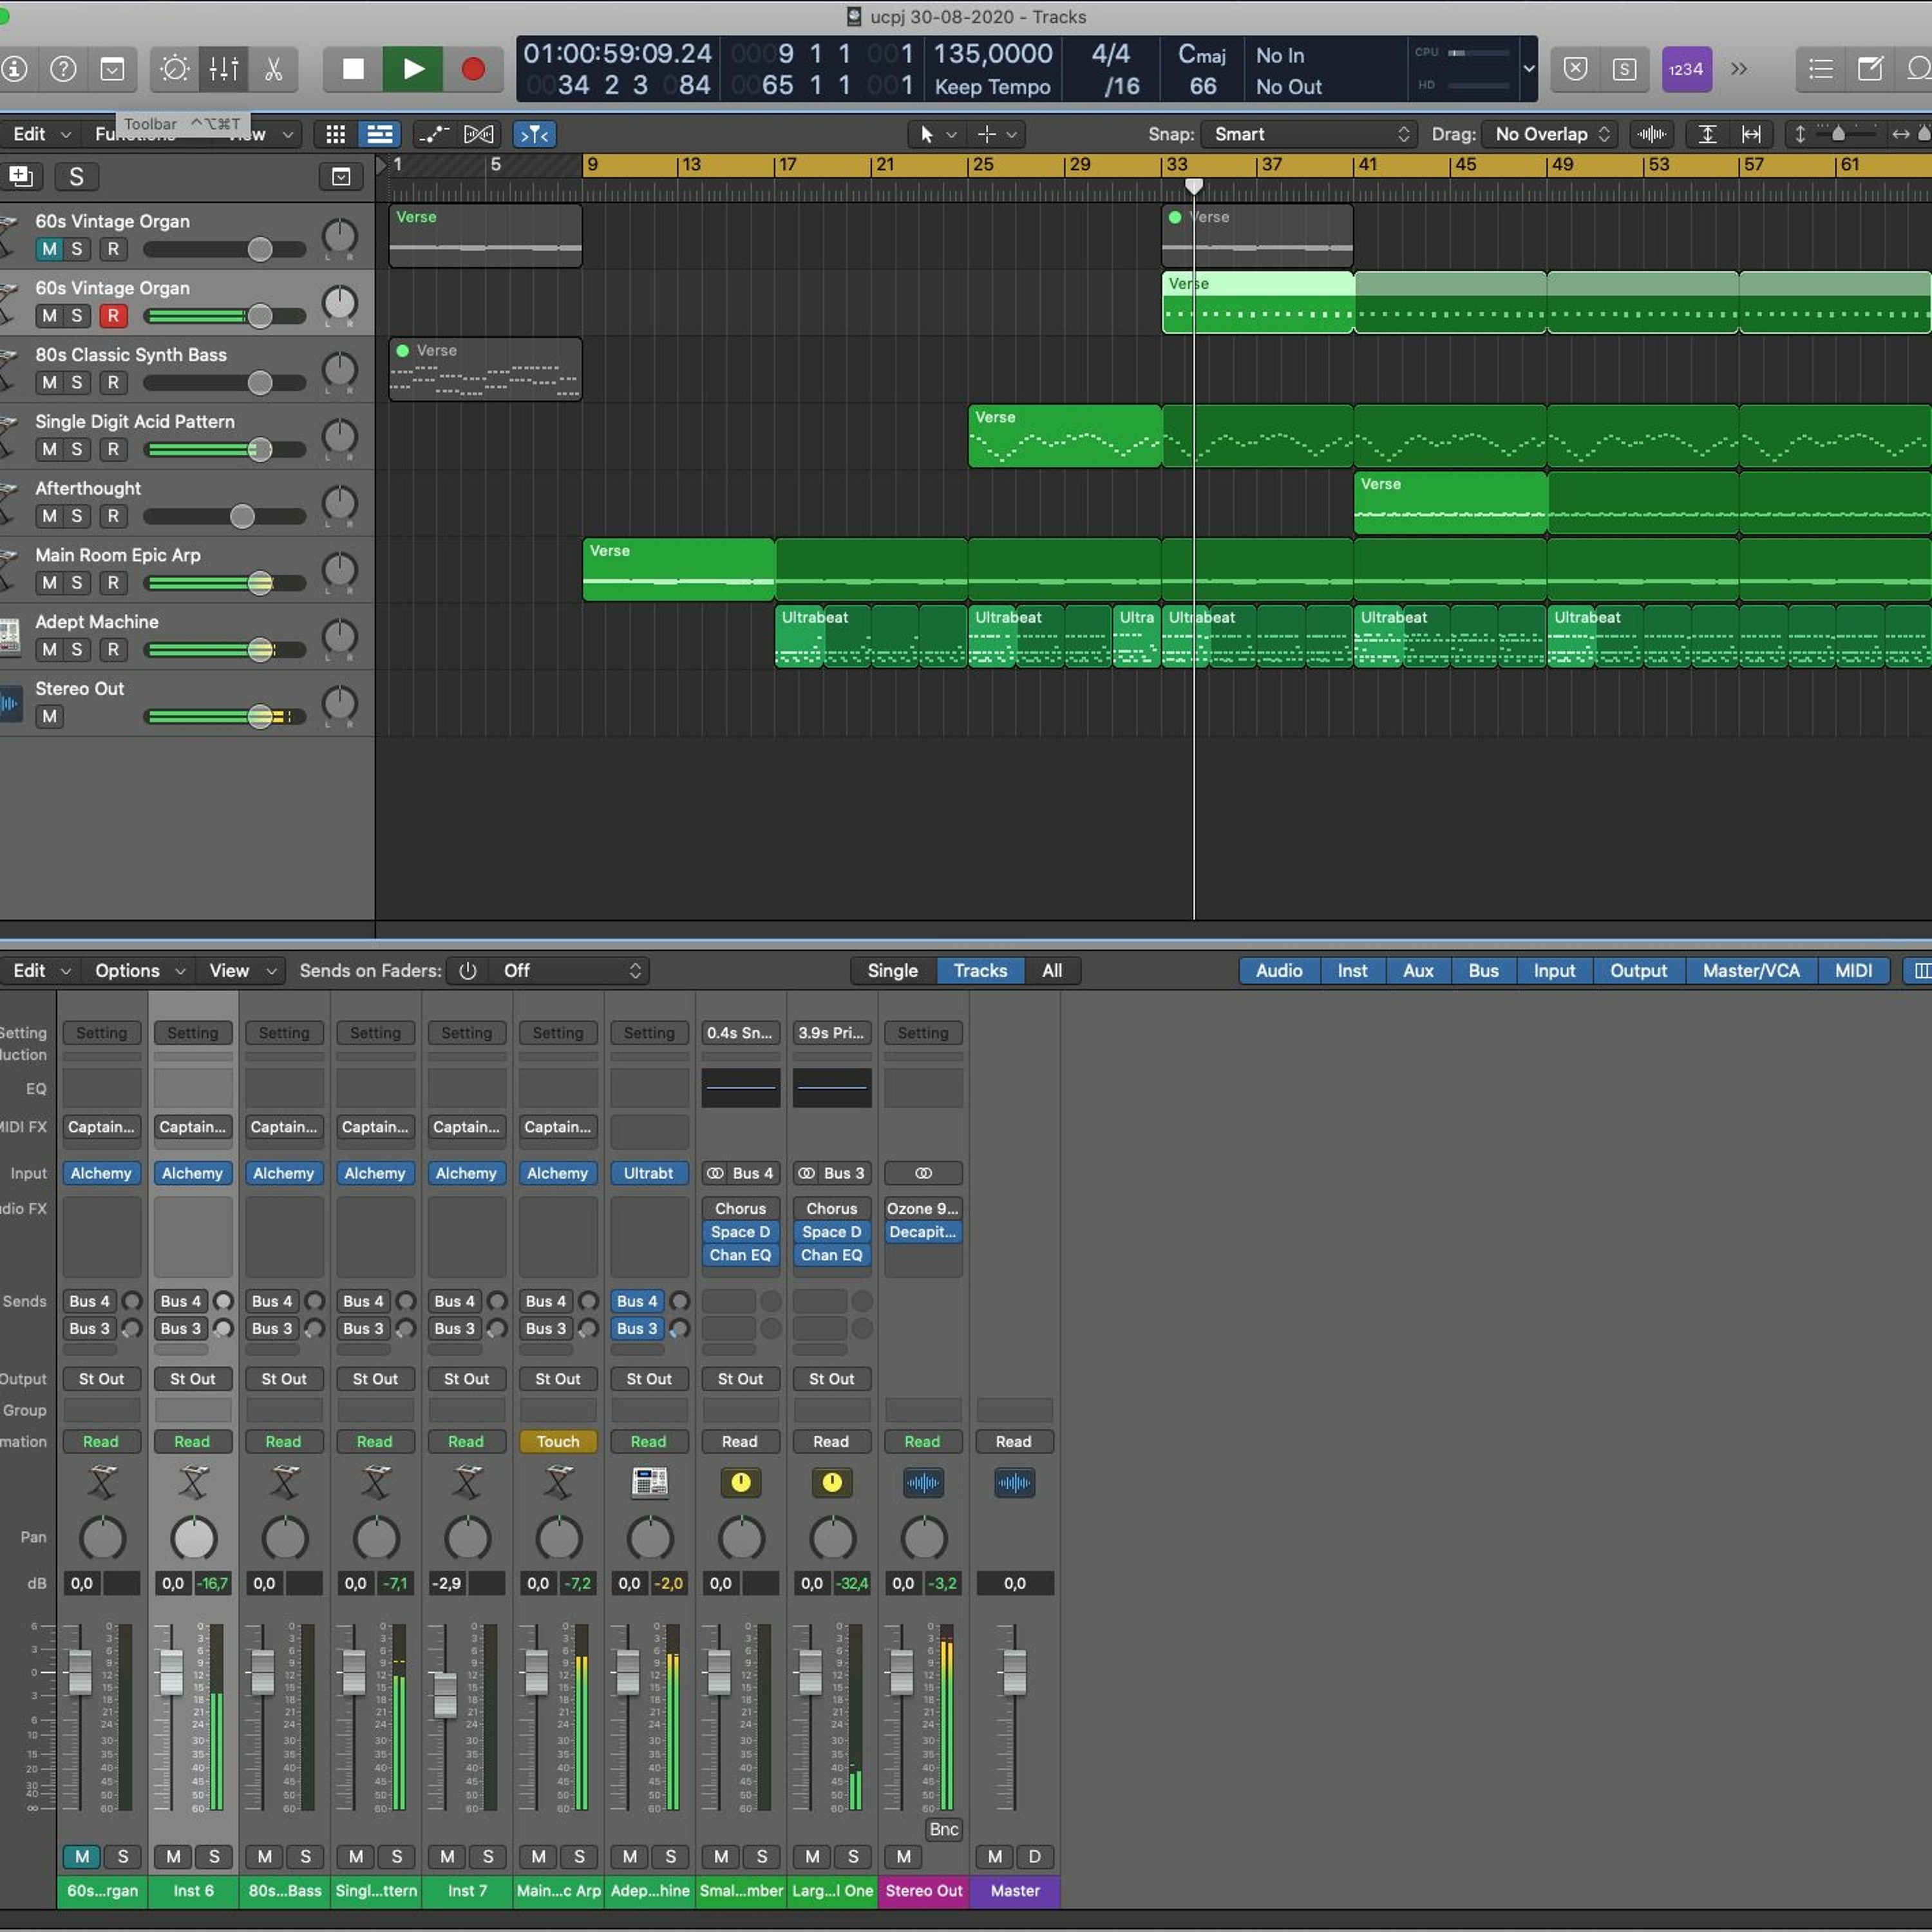Open the Mixer via sliders icon
This screenshot has width=1932, height=1932.
point(223,69)
